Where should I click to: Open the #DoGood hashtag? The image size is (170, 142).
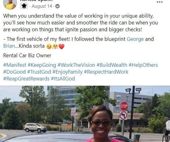15,72
